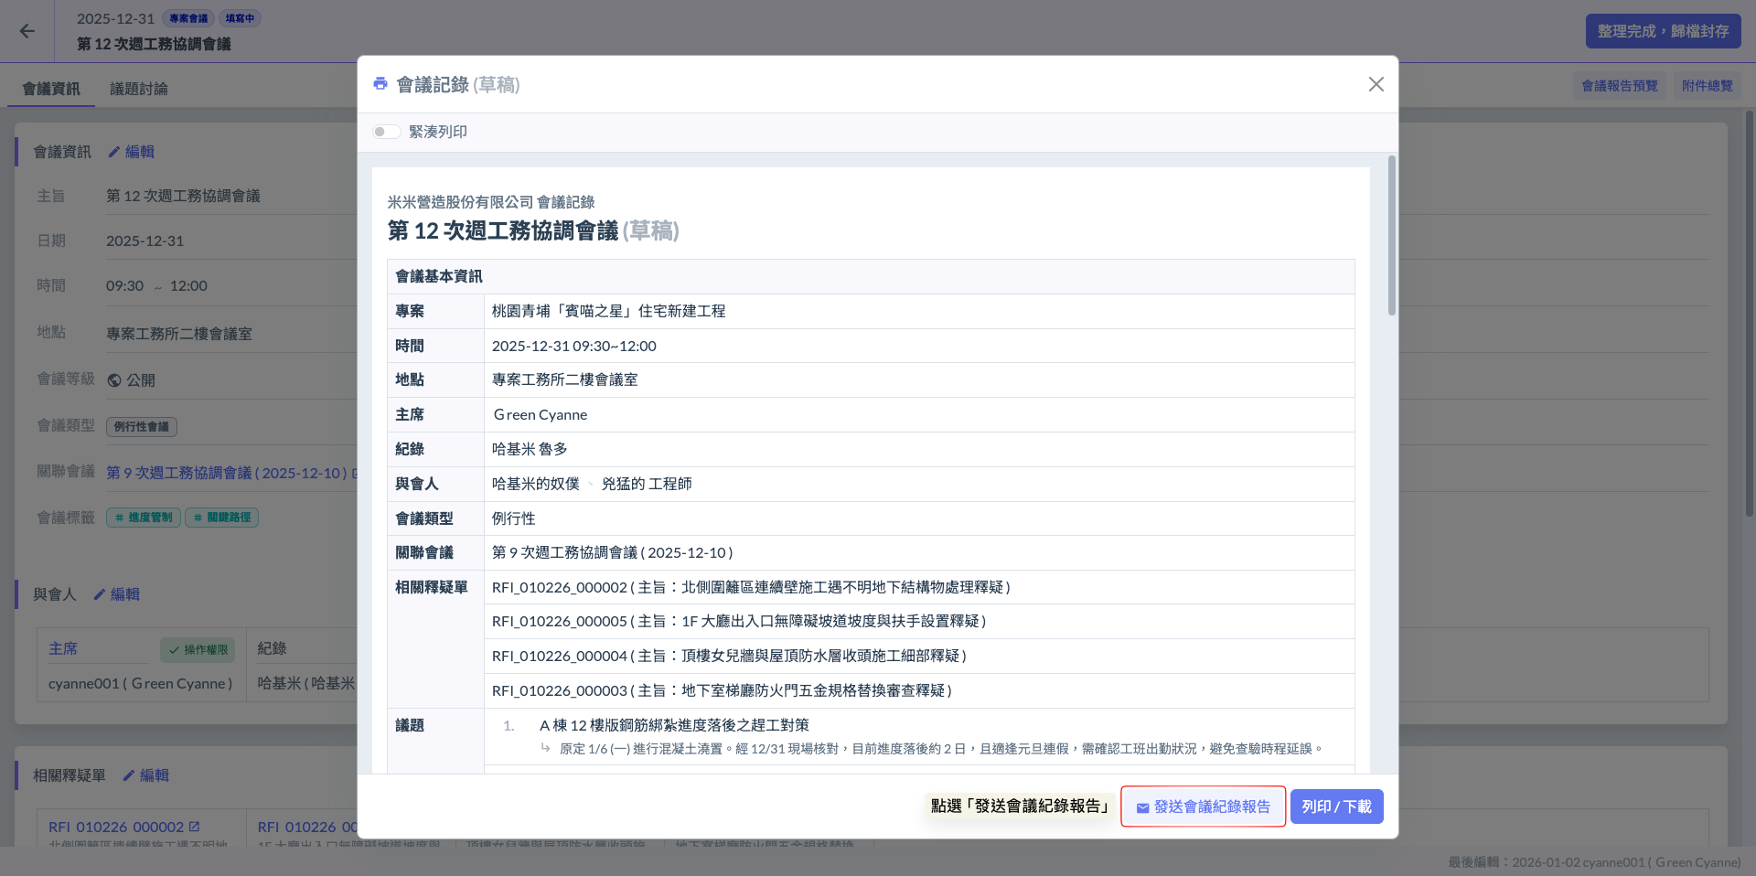Click the 列印 / 下載 button

pos(1336,807)
